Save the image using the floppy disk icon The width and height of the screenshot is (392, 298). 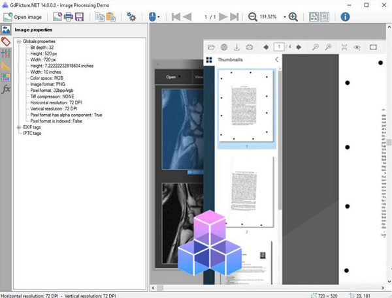tap(79, 16)
